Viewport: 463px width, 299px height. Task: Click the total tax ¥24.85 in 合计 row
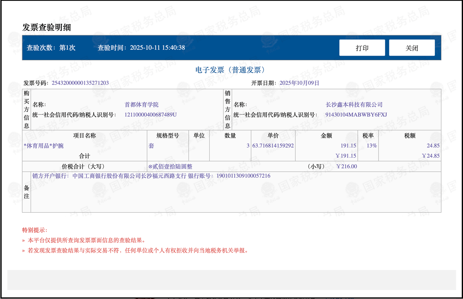pyautogui.click(x=431, y=156)
